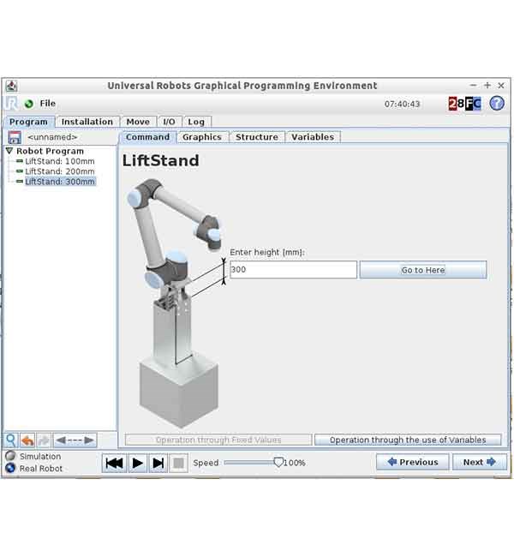Collapse the Robot Program tree node

click(9, 151)
